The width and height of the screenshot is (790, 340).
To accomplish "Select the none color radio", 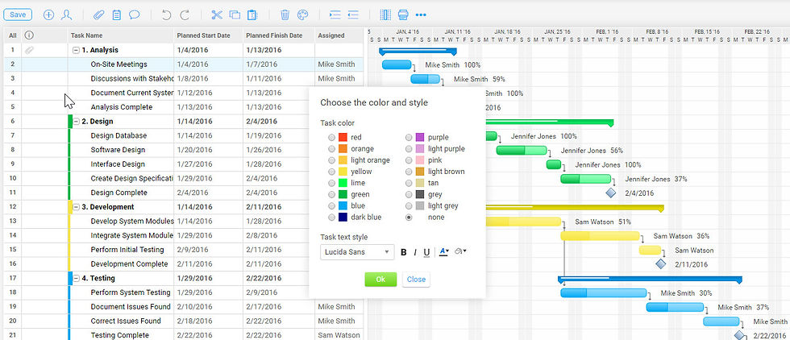I will pyautogui.click(x=409, y=218).
